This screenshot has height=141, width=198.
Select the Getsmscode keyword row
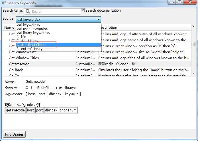click(x=97, y=64)
